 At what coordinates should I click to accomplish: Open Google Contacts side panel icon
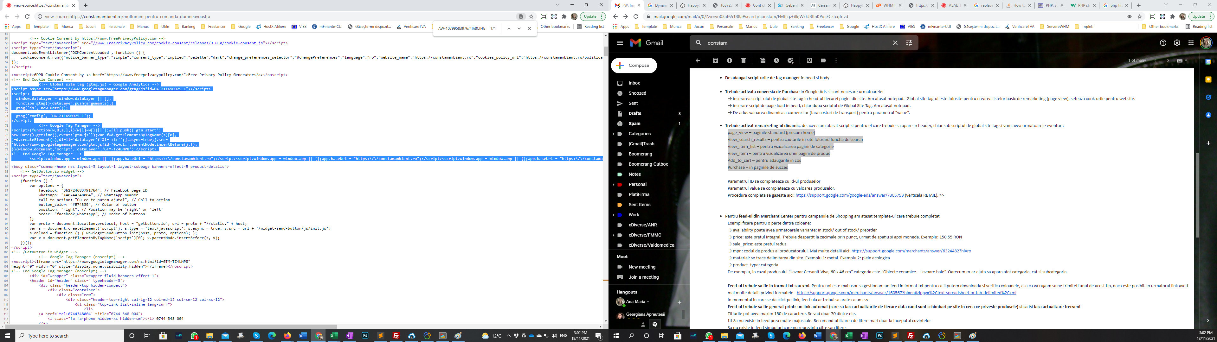tap(1208, 115)
